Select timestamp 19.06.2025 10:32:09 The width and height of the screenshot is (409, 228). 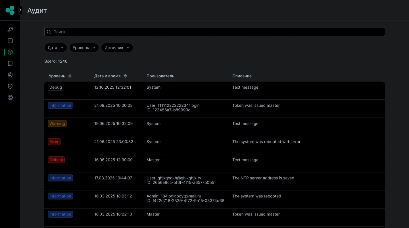[113, 123]
